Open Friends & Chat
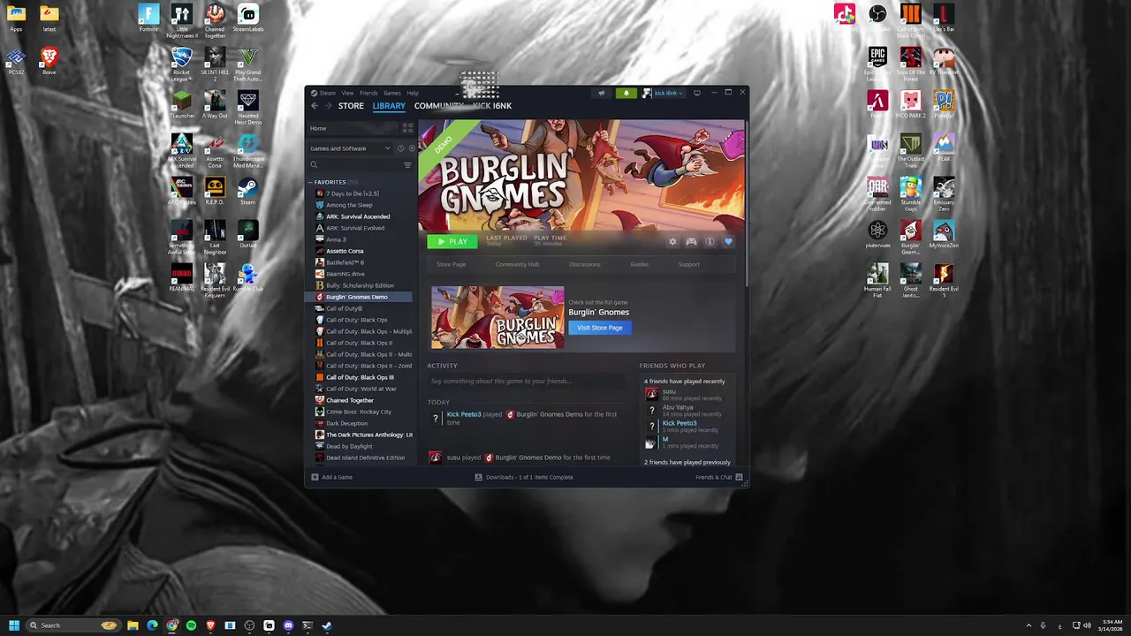Screen dimensions: 1131x636 point(718,477)
